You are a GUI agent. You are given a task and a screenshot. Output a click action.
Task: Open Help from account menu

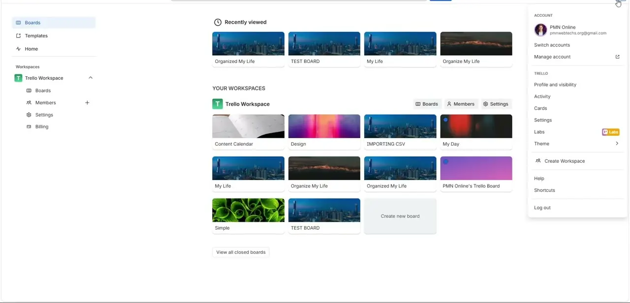(577, 179)
